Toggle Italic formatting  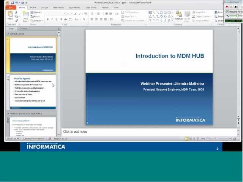tap(52, 19)
